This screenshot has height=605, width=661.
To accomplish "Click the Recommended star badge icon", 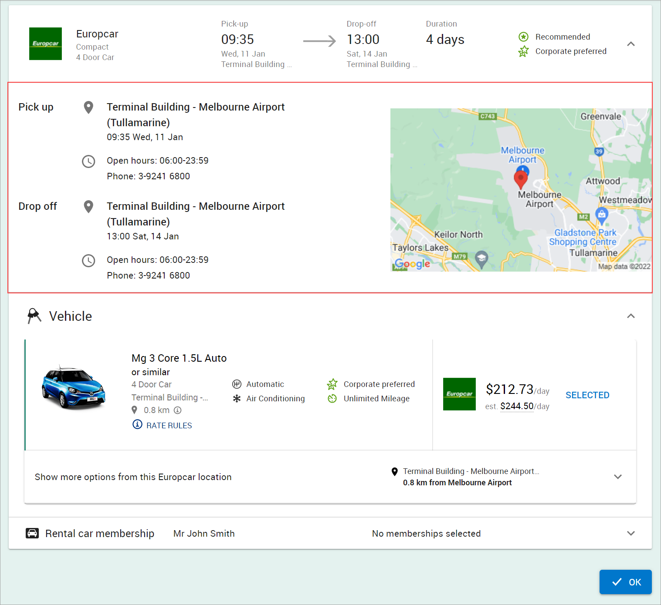I will (x=523, y=37).
